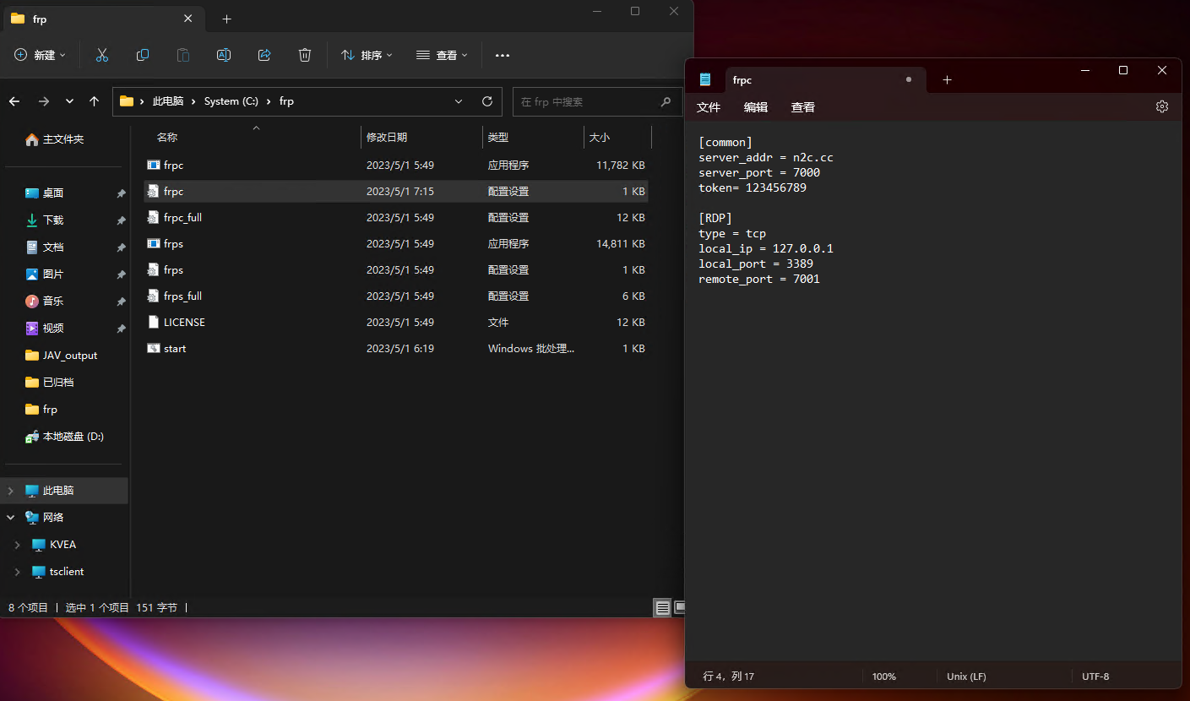This screenshot has width=1190, height=701.
Task: Click the Copy icon in the toolbar
Action: [142, 55]
